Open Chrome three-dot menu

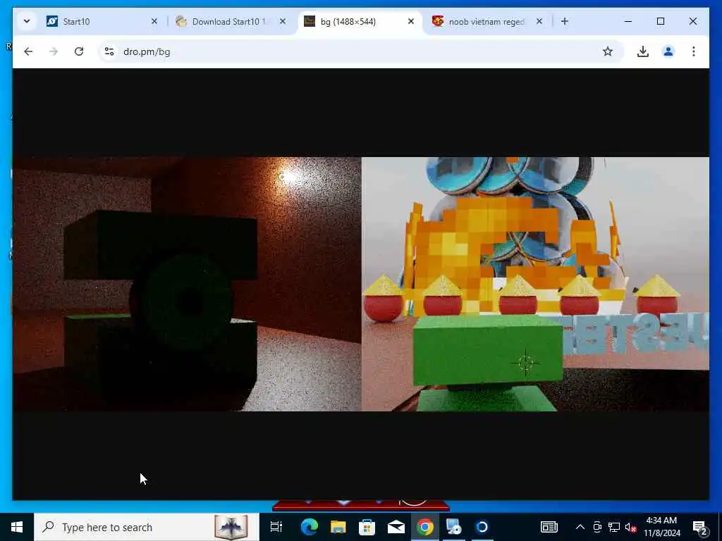[x=694, y=51]
